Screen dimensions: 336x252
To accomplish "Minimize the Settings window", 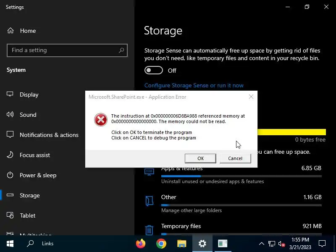I will (x=288, y=7).
